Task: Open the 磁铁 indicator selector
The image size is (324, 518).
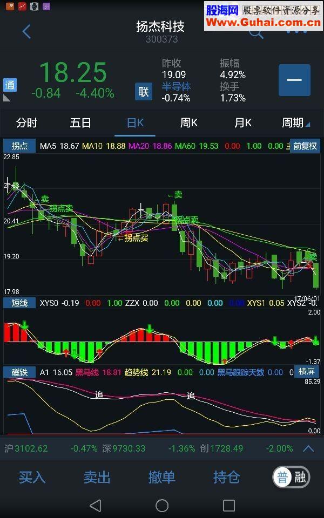Action: [19, 372]
